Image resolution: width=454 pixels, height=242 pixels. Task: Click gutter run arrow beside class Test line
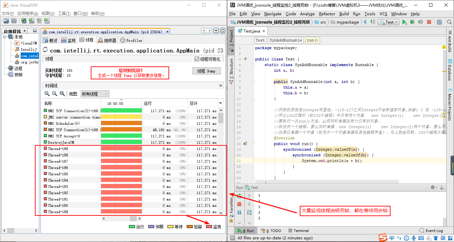pos(246,59)
